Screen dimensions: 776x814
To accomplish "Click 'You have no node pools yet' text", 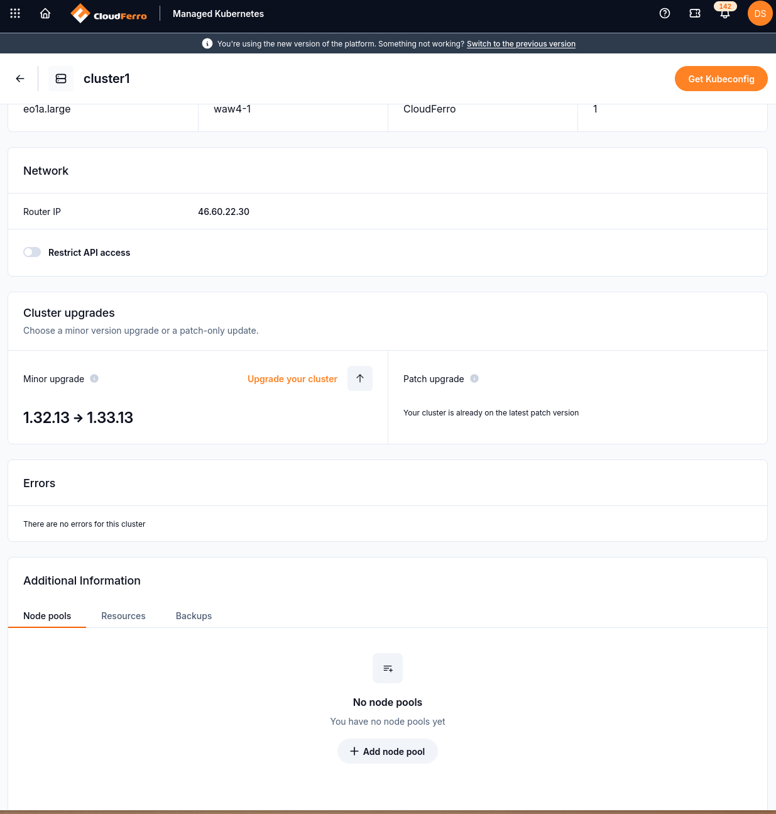I will (388, 722).
